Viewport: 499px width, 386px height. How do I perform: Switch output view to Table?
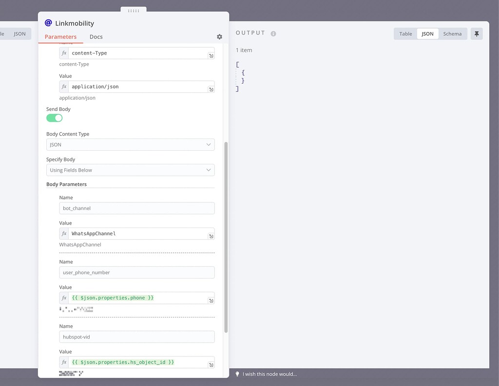click(405, 34)
